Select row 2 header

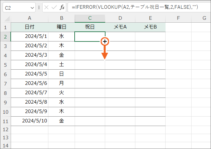click(6, 37)
